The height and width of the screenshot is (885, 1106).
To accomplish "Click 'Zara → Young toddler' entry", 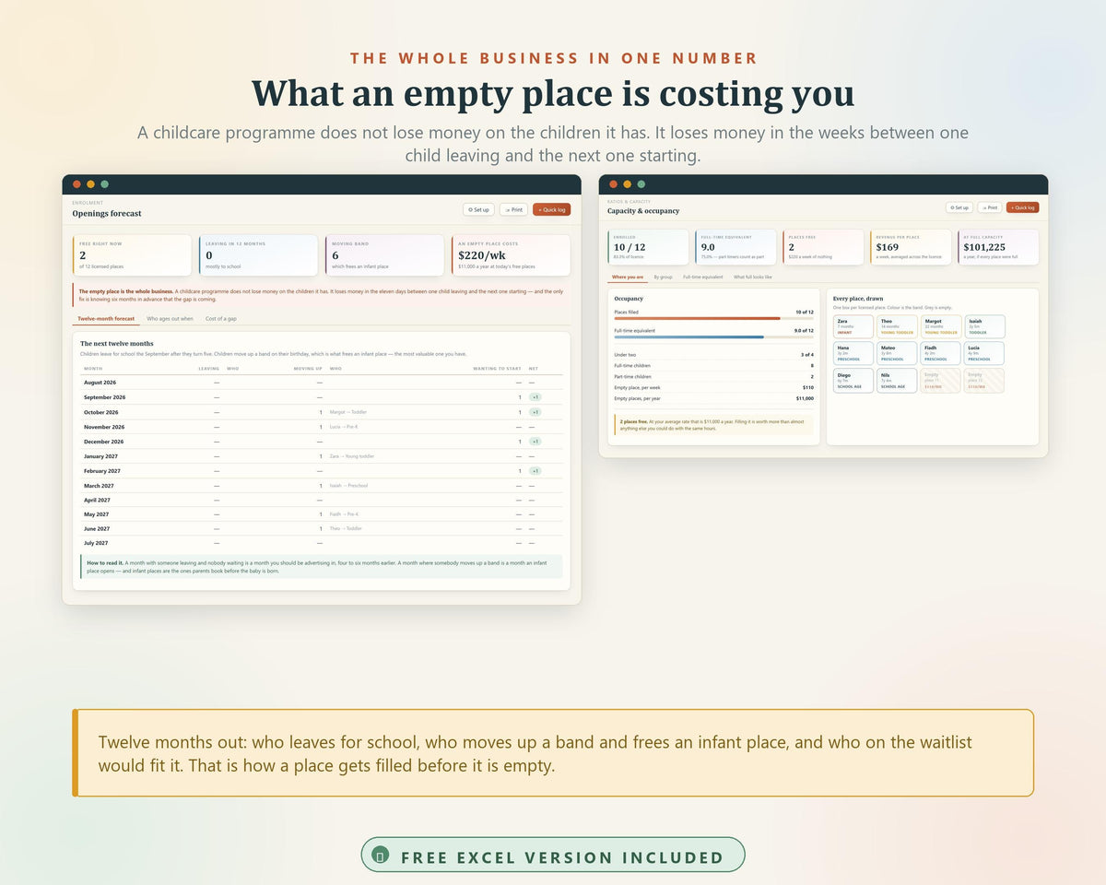I will 352,456.
